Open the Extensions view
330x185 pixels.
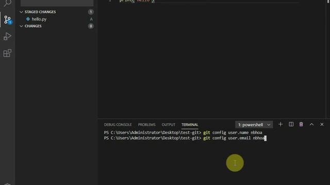click(7, 53)
